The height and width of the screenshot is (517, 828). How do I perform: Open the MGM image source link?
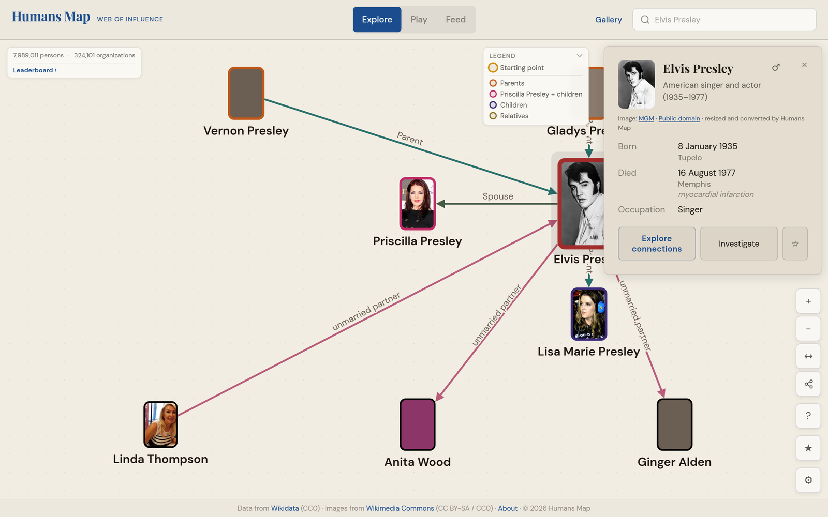(x=646, y=118)
